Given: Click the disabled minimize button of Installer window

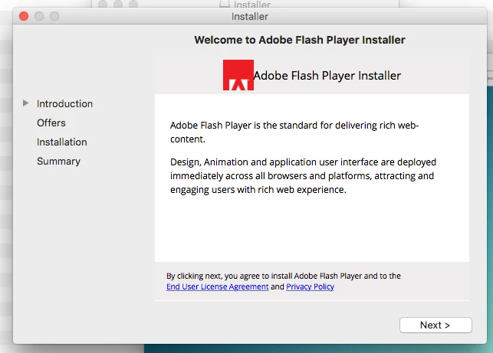Looking at the screenshot, I should point(39,16).
